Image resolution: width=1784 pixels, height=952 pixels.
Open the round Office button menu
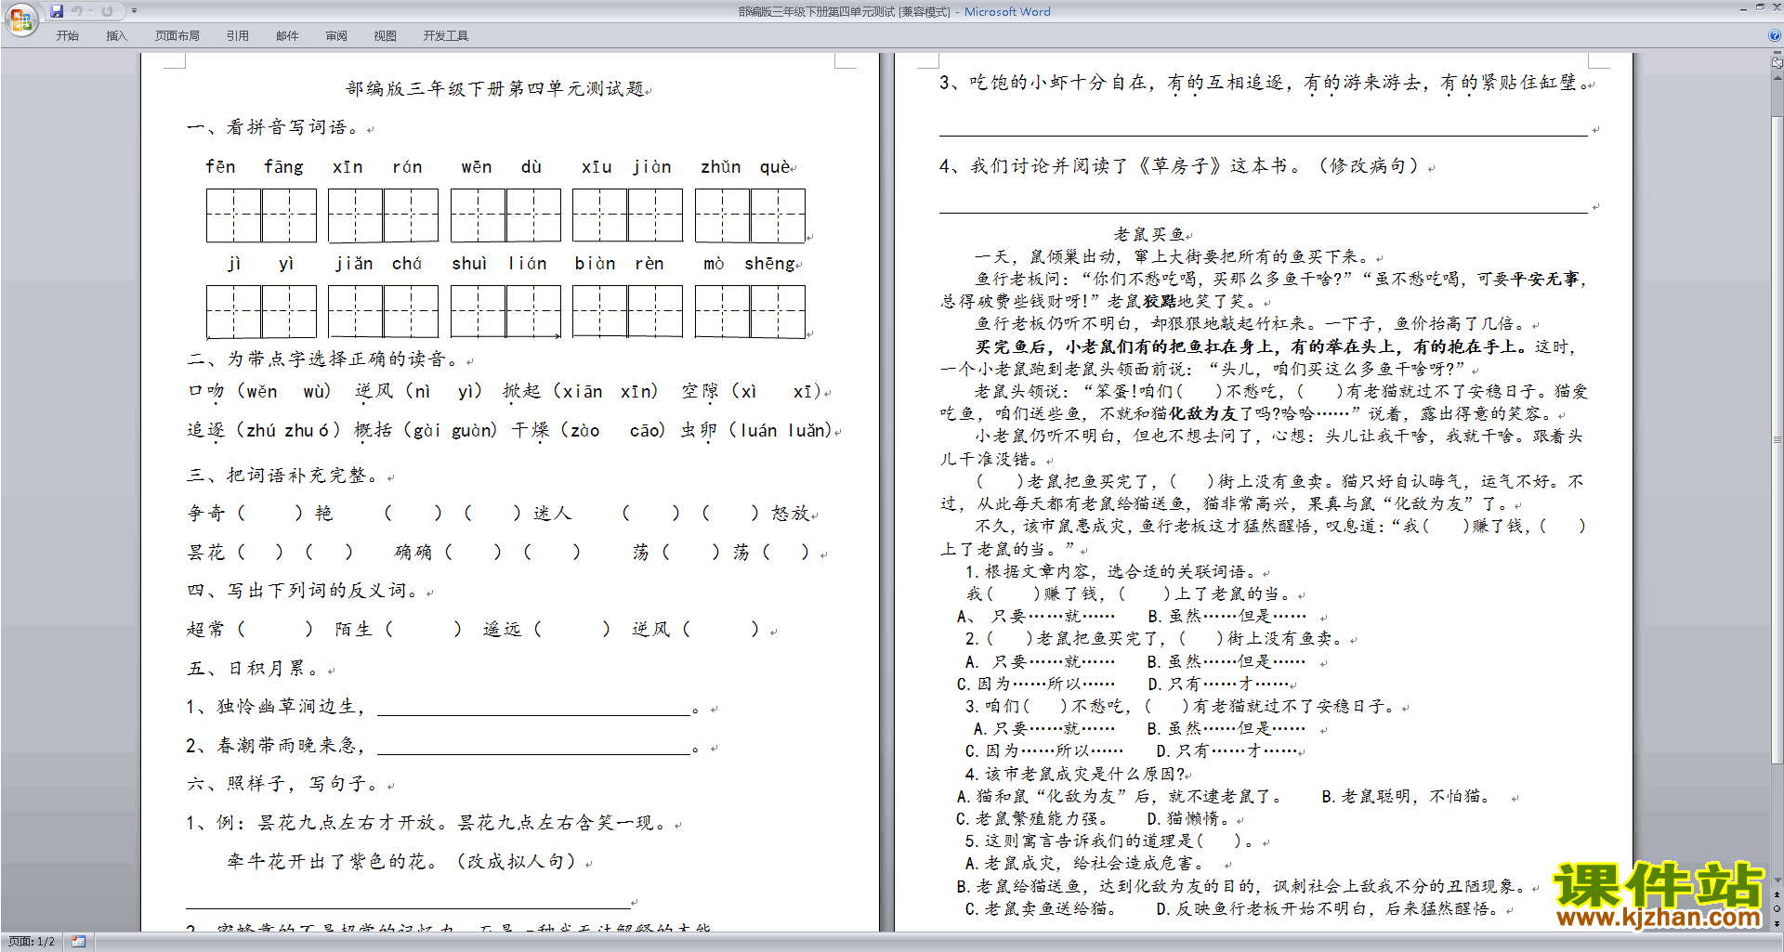pos(20,19)
